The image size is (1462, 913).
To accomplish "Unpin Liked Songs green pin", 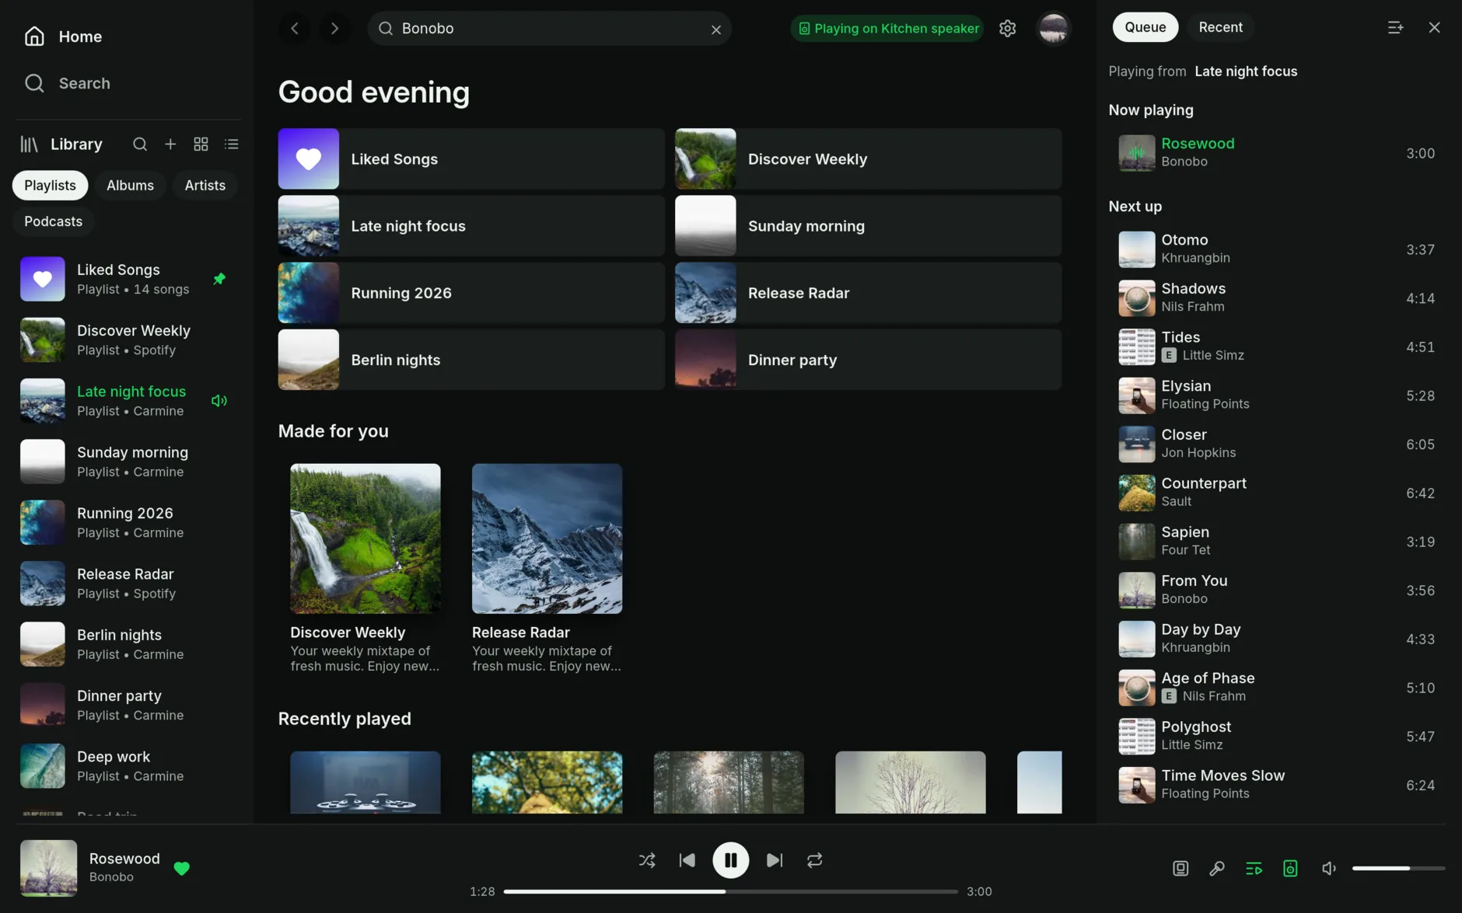I will pos(219,279).
